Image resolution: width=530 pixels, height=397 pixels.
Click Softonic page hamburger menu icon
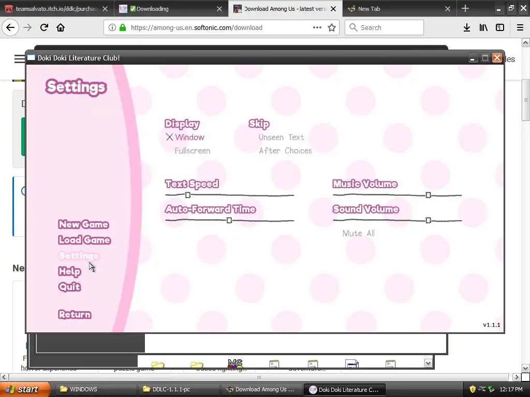coord(19,59)
